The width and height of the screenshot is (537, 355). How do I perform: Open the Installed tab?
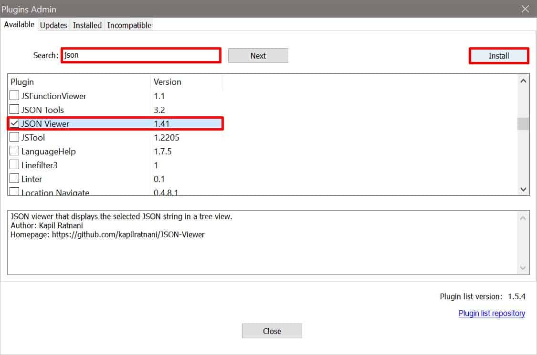87,25
